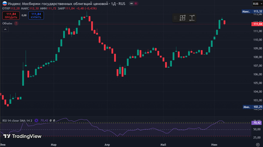The height and width of the screenshot is (147, 263).
Task: Click the Russian flag symbol icon
Action: [x=5, y=3]
